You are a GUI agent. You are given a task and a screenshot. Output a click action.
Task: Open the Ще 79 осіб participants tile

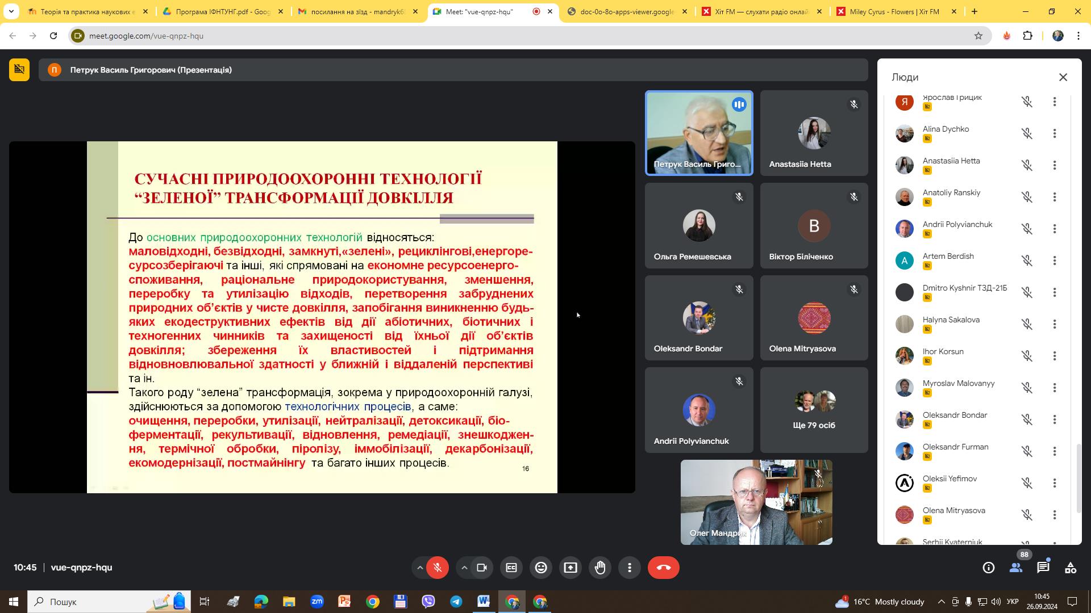coord(814,409)
